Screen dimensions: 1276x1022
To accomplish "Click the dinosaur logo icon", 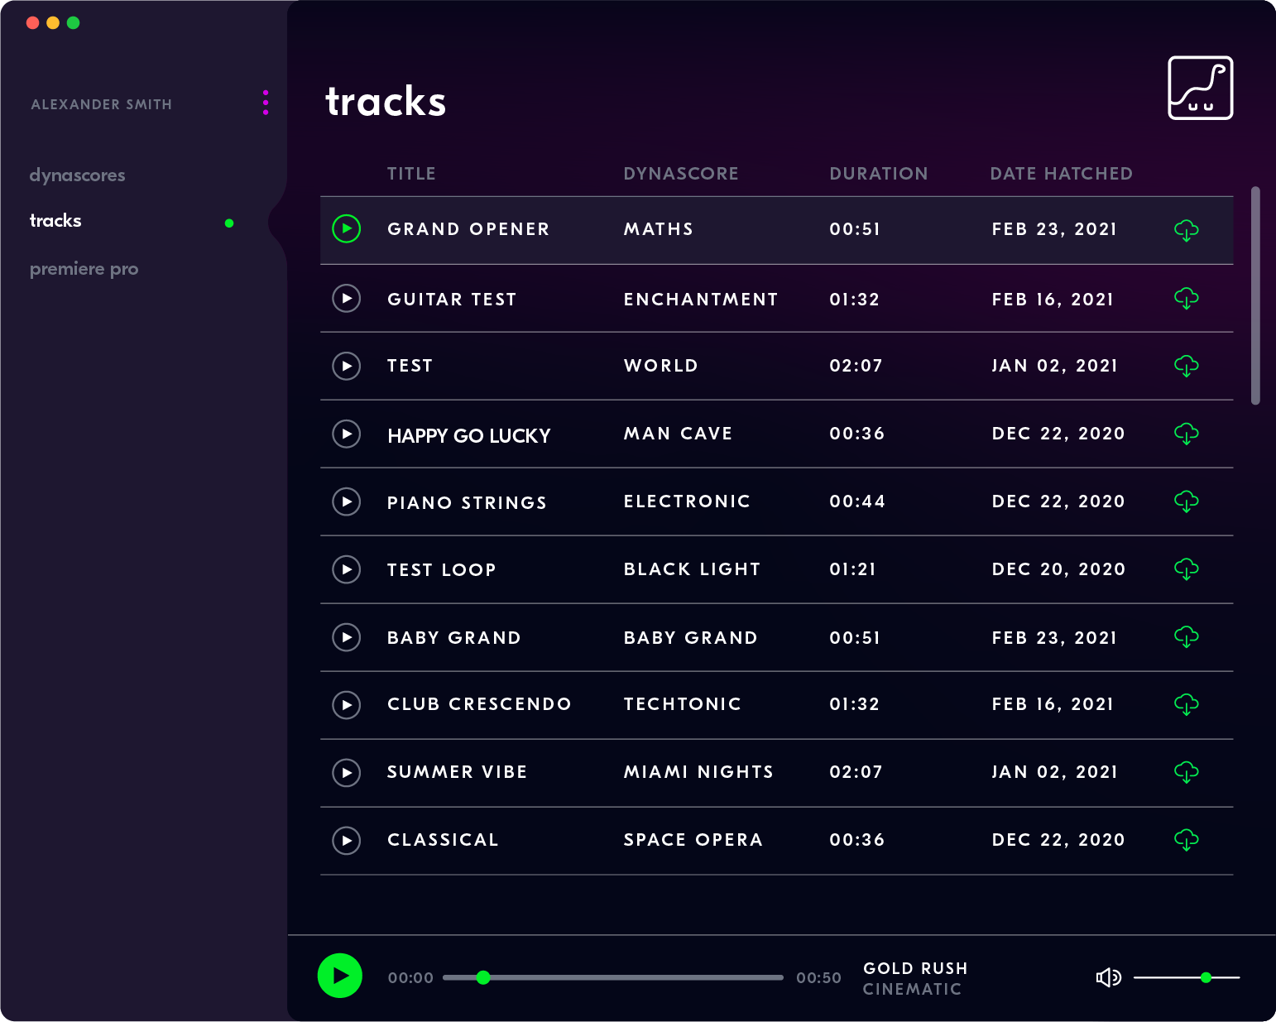I will point(1200,88).
